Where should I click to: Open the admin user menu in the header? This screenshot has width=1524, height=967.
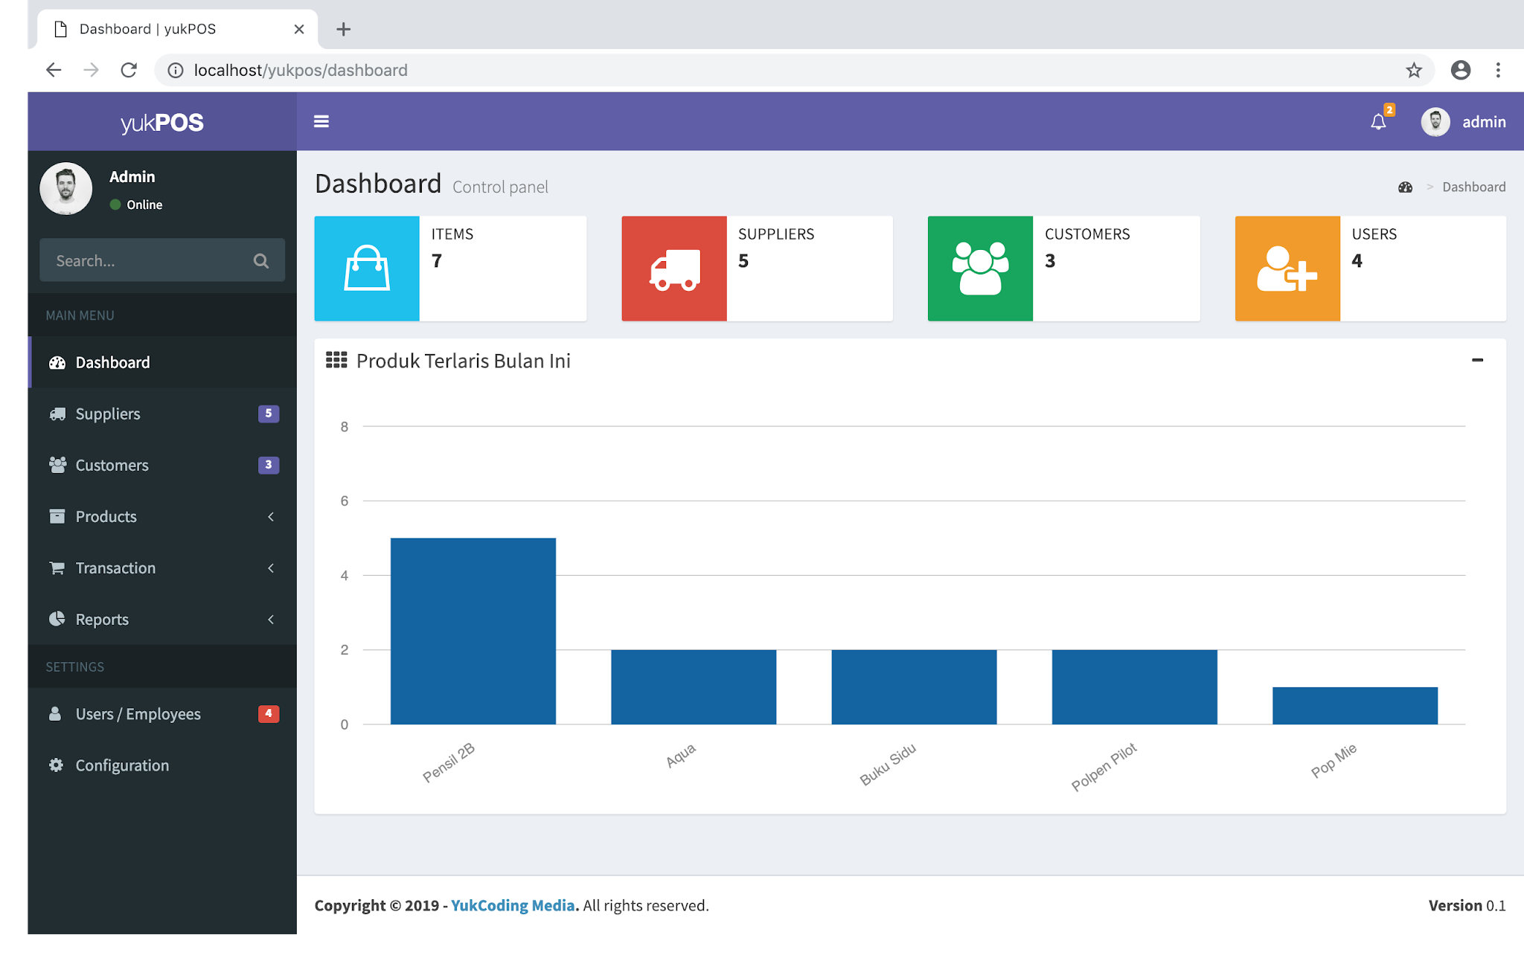coord(1464,122)
